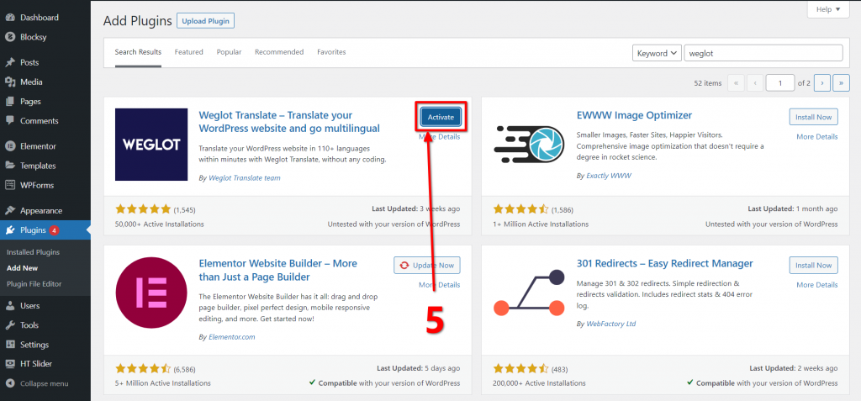The image size is (861, 401).
Task: Click the 50,000+ Active Installations text
Action: click(x=159, y=224)
